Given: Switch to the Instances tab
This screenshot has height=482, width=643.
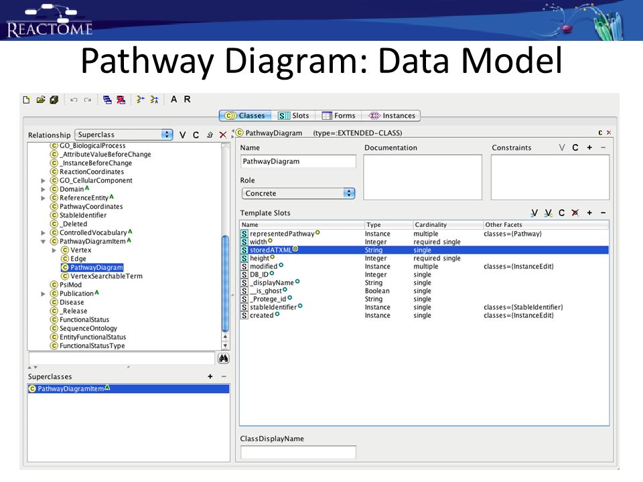Looking at the screenshot, I should (392, 116).
